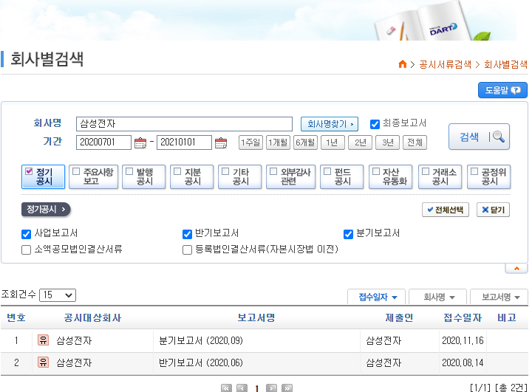Viewport: 532px width, 392px height.
Task: Uncheck the 반기보고서 checkbox
Action: click(187, 234)
